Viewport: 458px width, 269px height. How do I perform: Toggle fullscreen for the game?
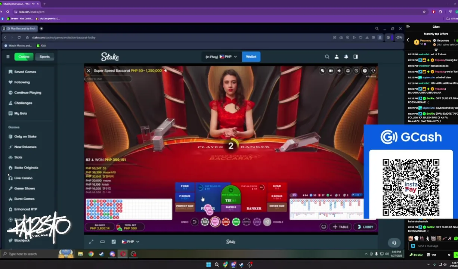click(91, 242)
